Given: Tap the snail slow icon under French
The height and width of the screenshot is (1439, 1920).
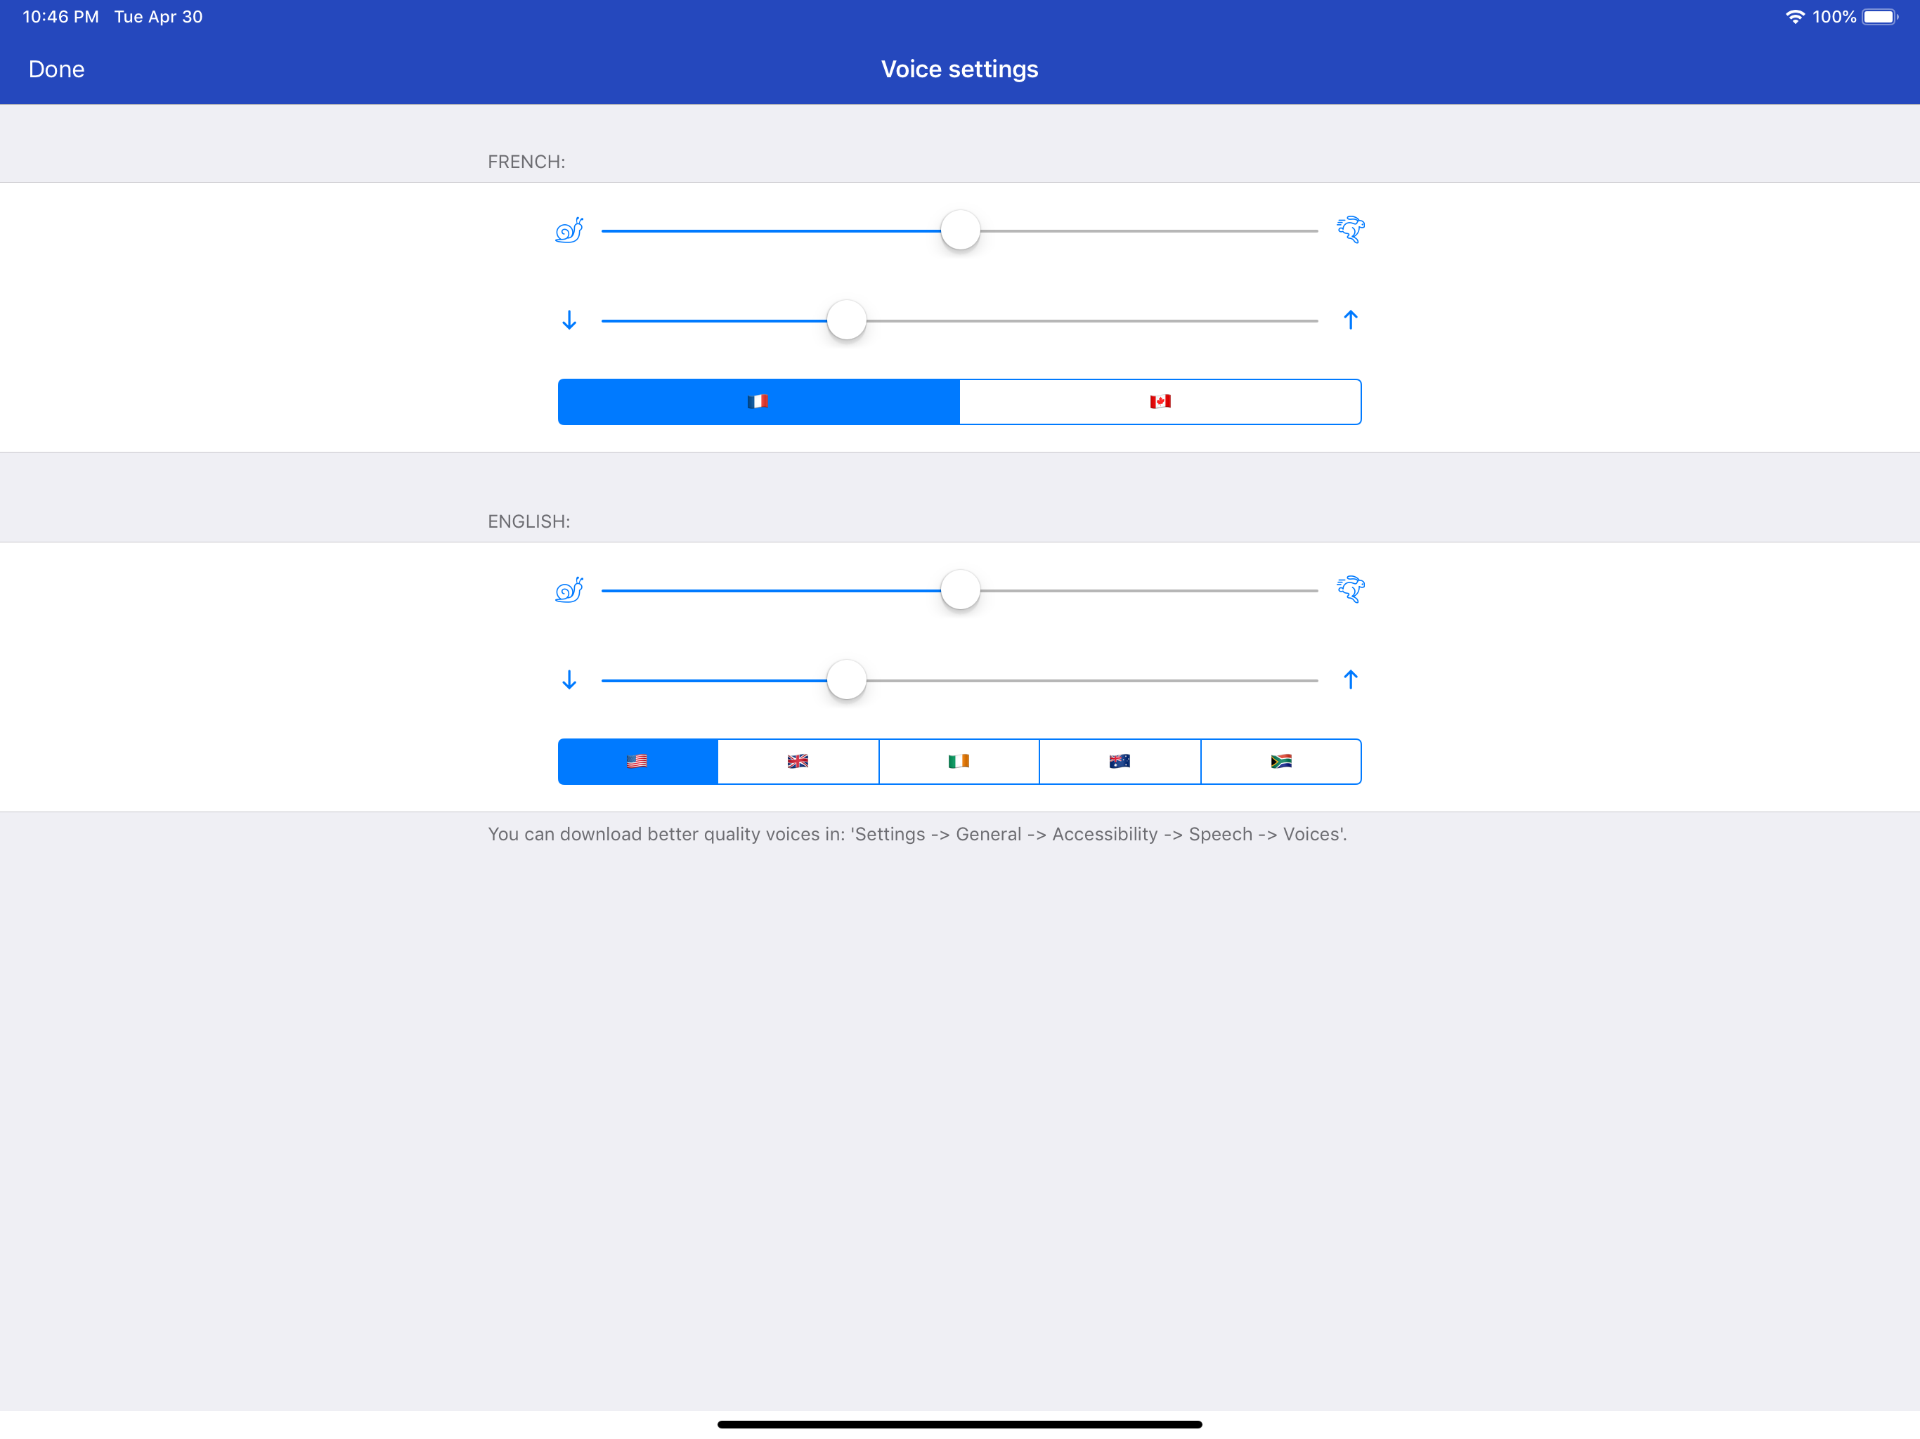Looking at the screenshot, I should tap(569, 230).
